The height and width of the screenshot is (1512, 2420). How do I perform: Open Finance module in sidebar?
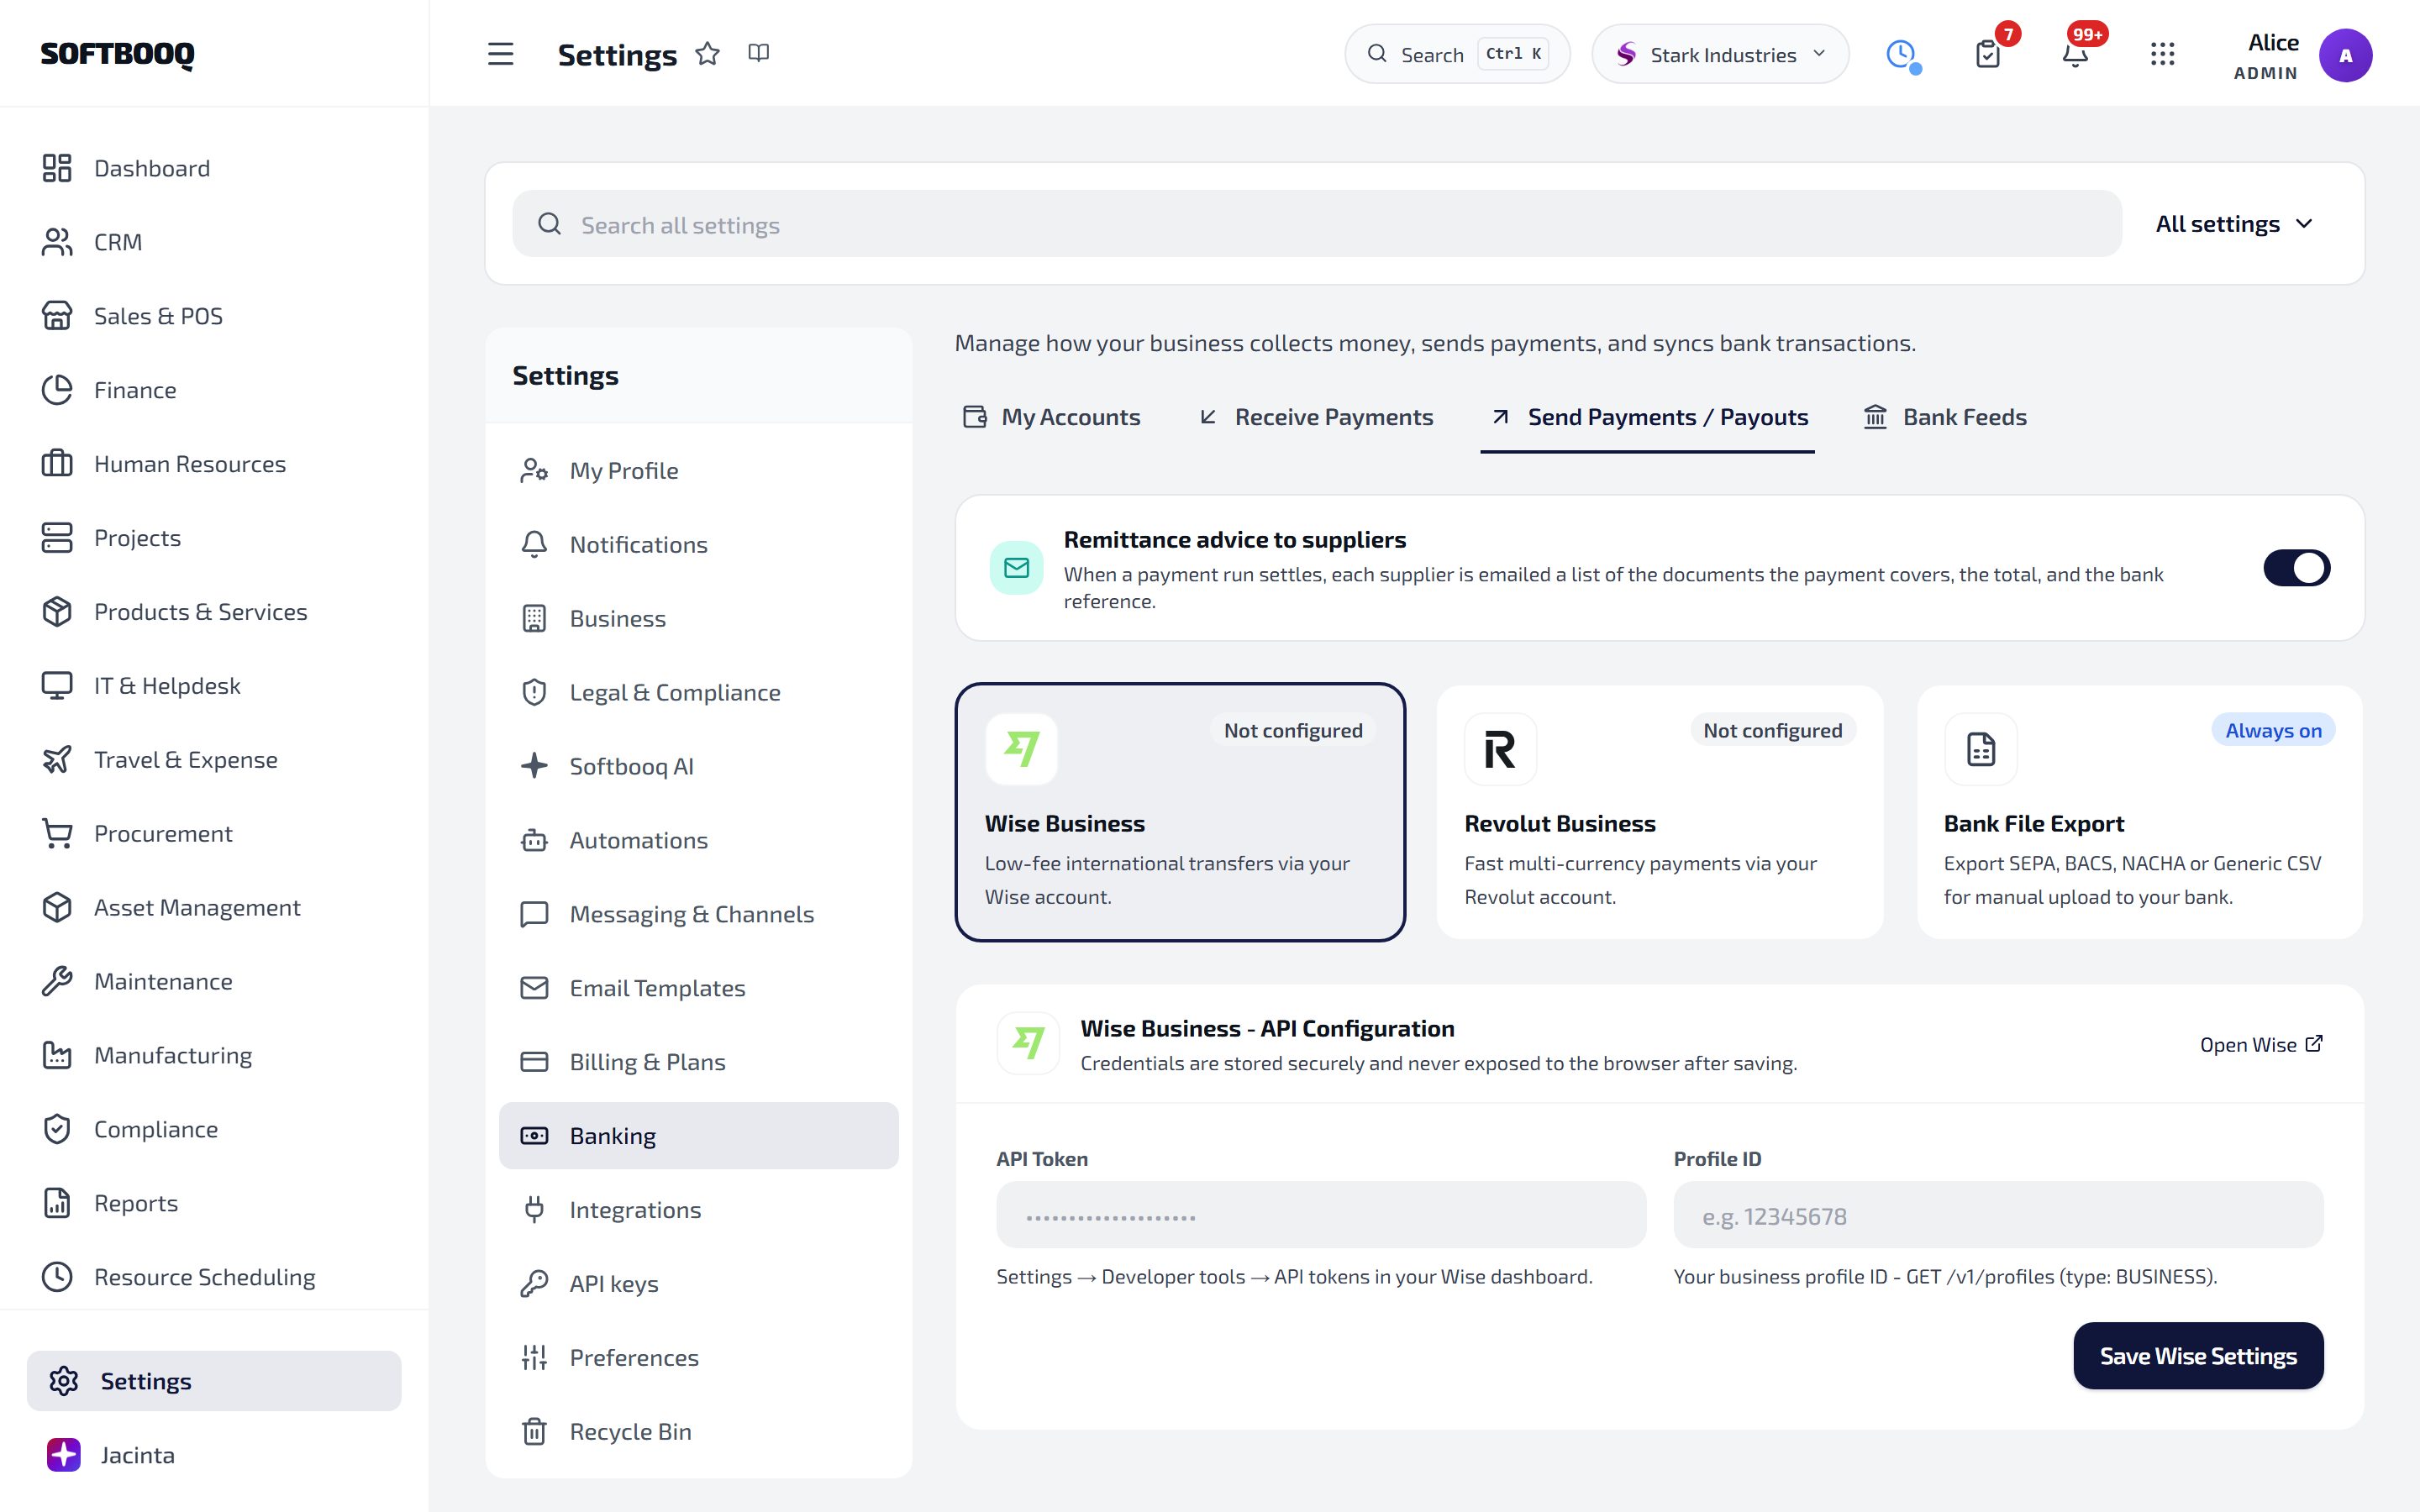tap(214, 390)
